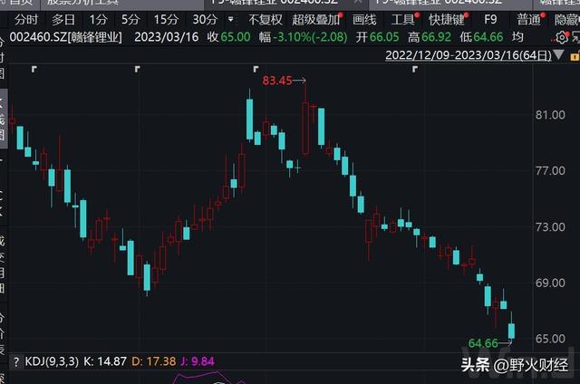Click the first event flag marker at the chart's left
The width and height of the screenshot is (580, 384).
[34, 69]
